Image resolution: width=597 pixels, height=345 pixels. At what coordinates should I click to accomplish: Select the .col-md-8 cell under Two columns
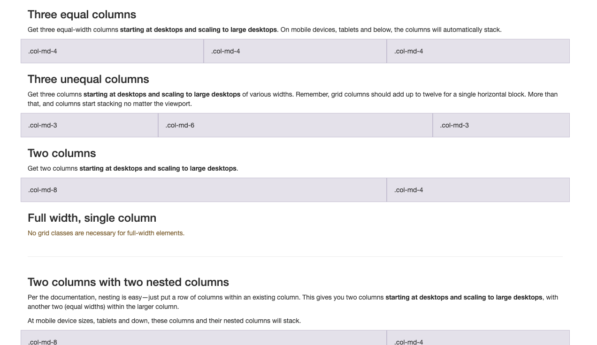click(x=204, y=190)
